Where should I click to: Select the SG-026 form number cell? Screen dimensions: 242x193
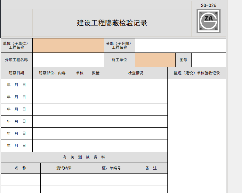coord(209,5)
